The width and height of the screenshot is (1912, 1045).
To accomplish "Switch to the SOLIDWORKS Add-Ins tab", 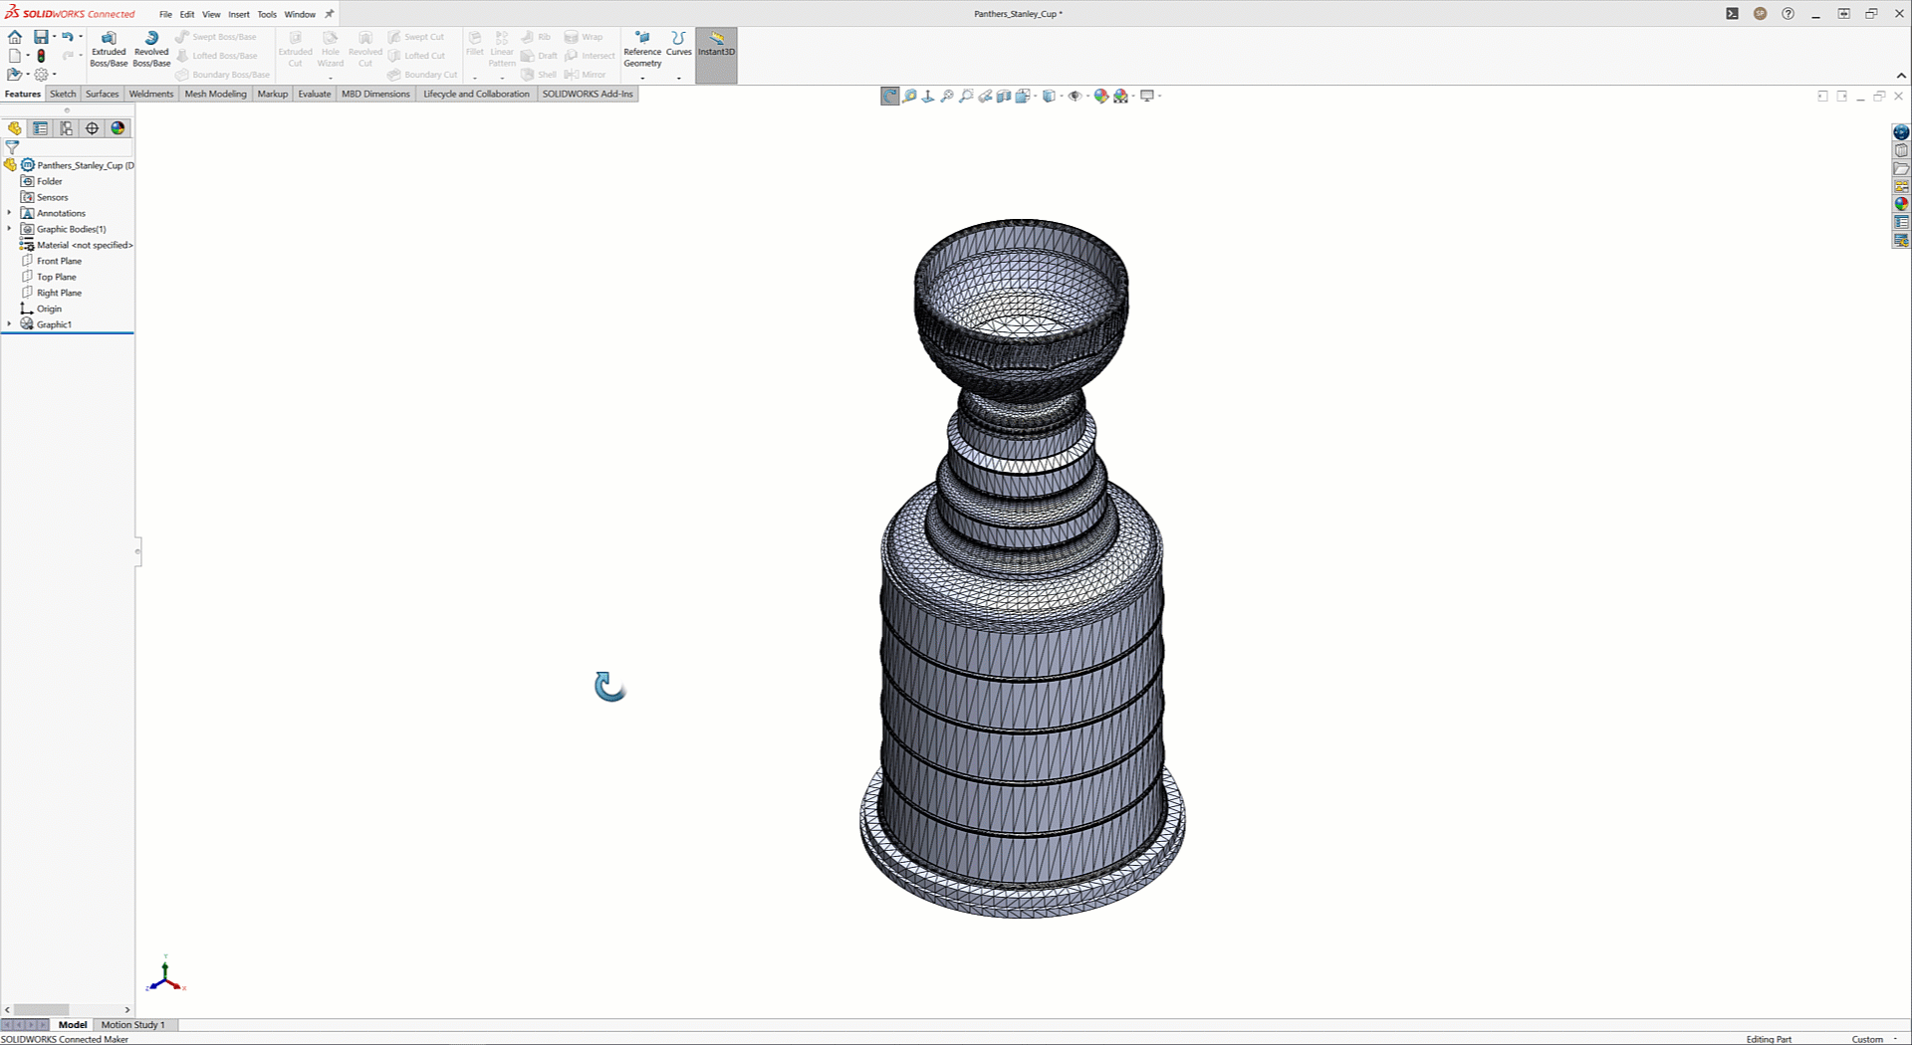I will point(588,94).
